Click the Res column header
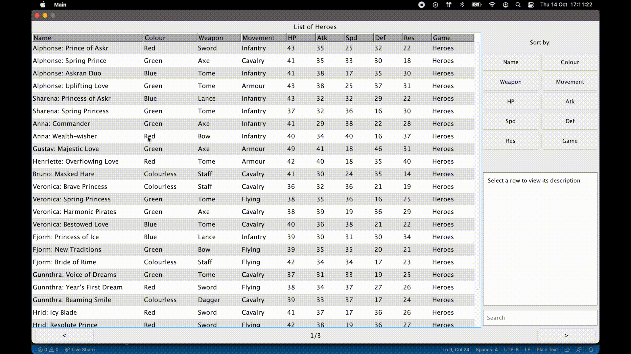631x354 pixels. [417, 38]
